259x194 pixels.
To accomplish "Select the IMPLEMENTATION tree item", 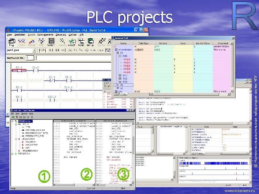I will click(x=30, y=151).
